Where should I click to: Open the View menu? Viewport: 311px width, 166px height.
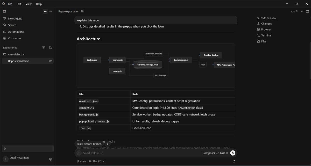tap(29, 4)
